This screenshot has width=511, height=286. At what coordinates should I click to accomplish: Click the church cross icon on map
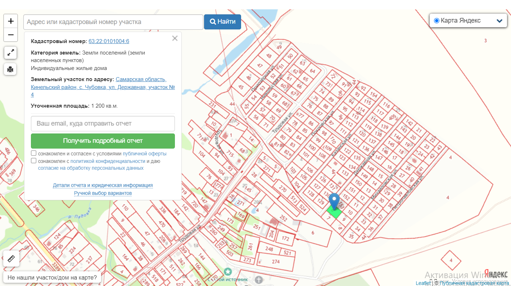pyautogui.click(x=259, y=279)
